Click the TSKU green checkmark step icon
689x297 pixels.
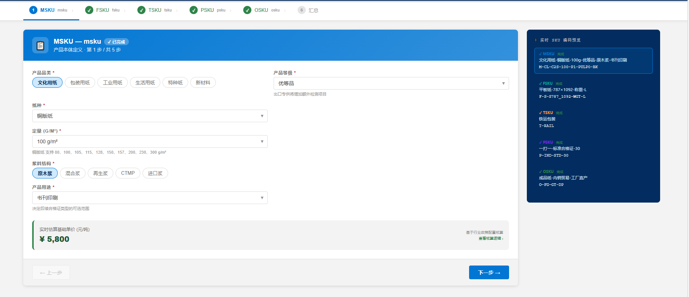(x=141, y=10)
